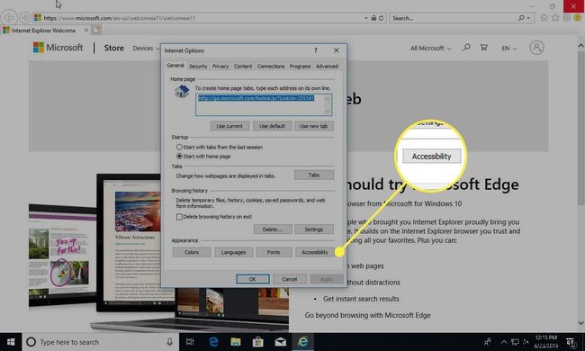
Task: Click the browser Back arrow button
Action: pos(9,18)
